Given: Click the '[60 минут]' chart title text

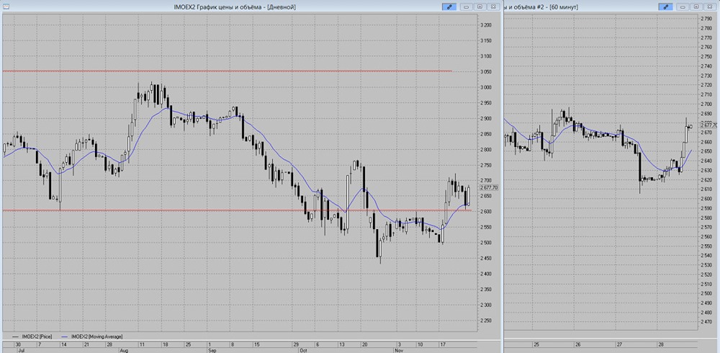Looking at the screenshot, I should (564, 7).
